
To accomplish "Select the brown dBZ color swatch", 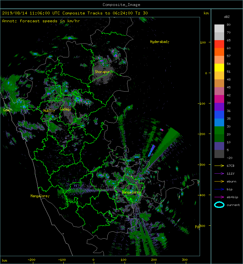I will click(x=219, y=83).
